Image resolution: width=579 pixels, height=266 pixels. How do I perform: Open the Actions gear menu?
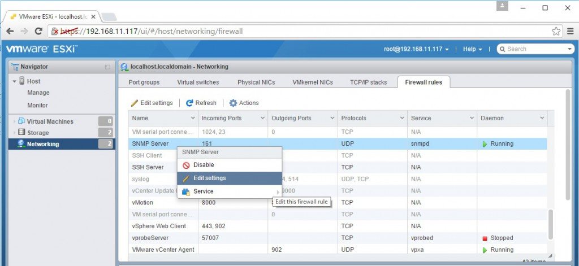tap(244, 103)
